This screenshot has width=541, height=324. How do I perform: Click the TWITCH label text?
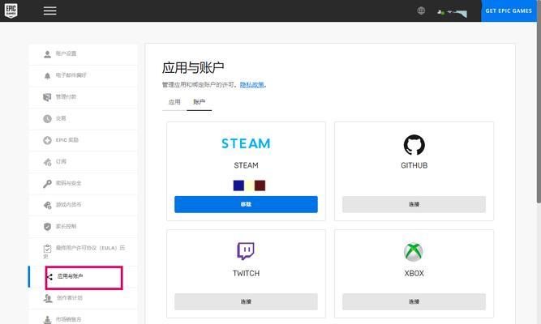tap(246, 273)
